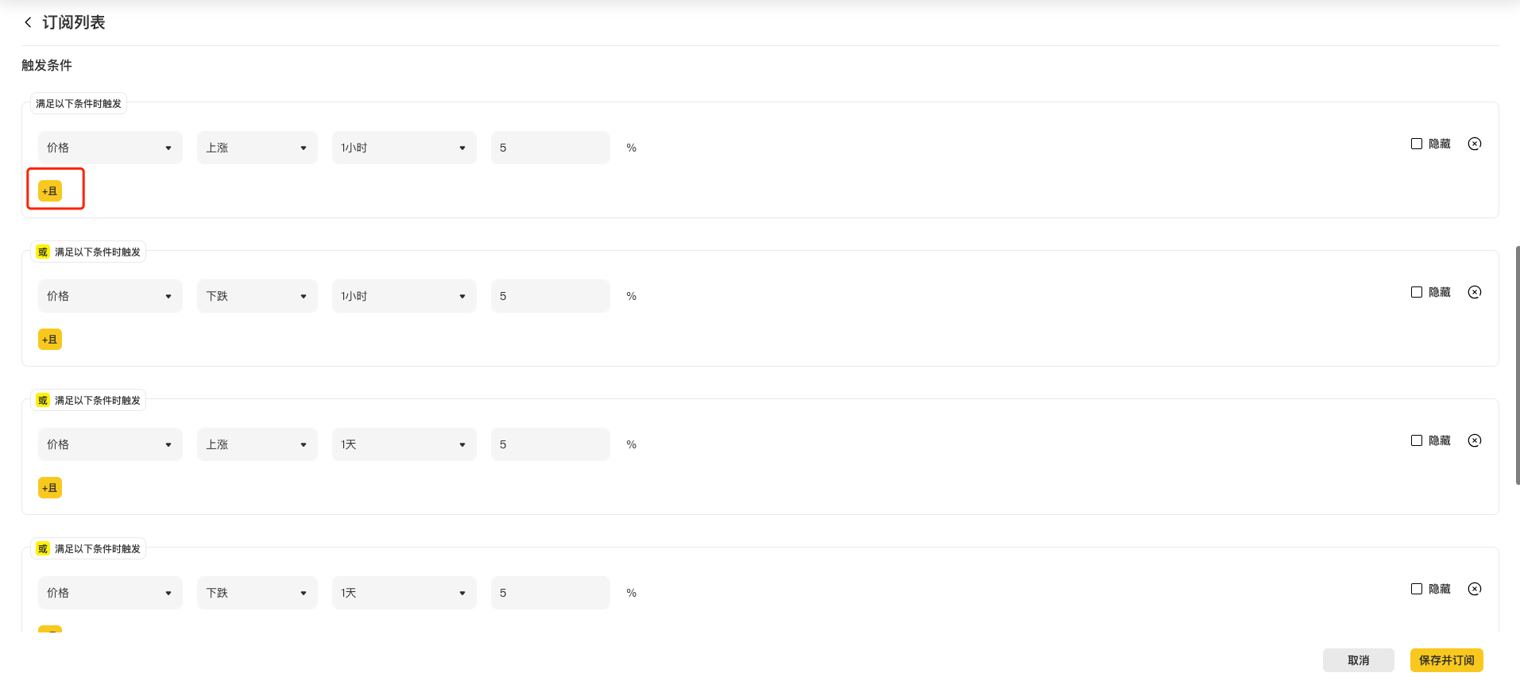The width and height of the screenshot is (1520, 688).
Task: Delete the second condition (1小时 下跌)
Action: 1474,292
